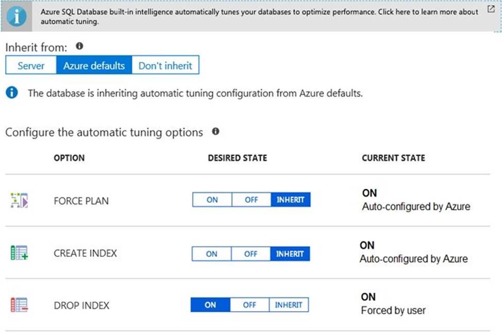Turn FORCE PLAN desired state OFF
The height and width of the screenshot is (333, 502).
coord(251,200)
